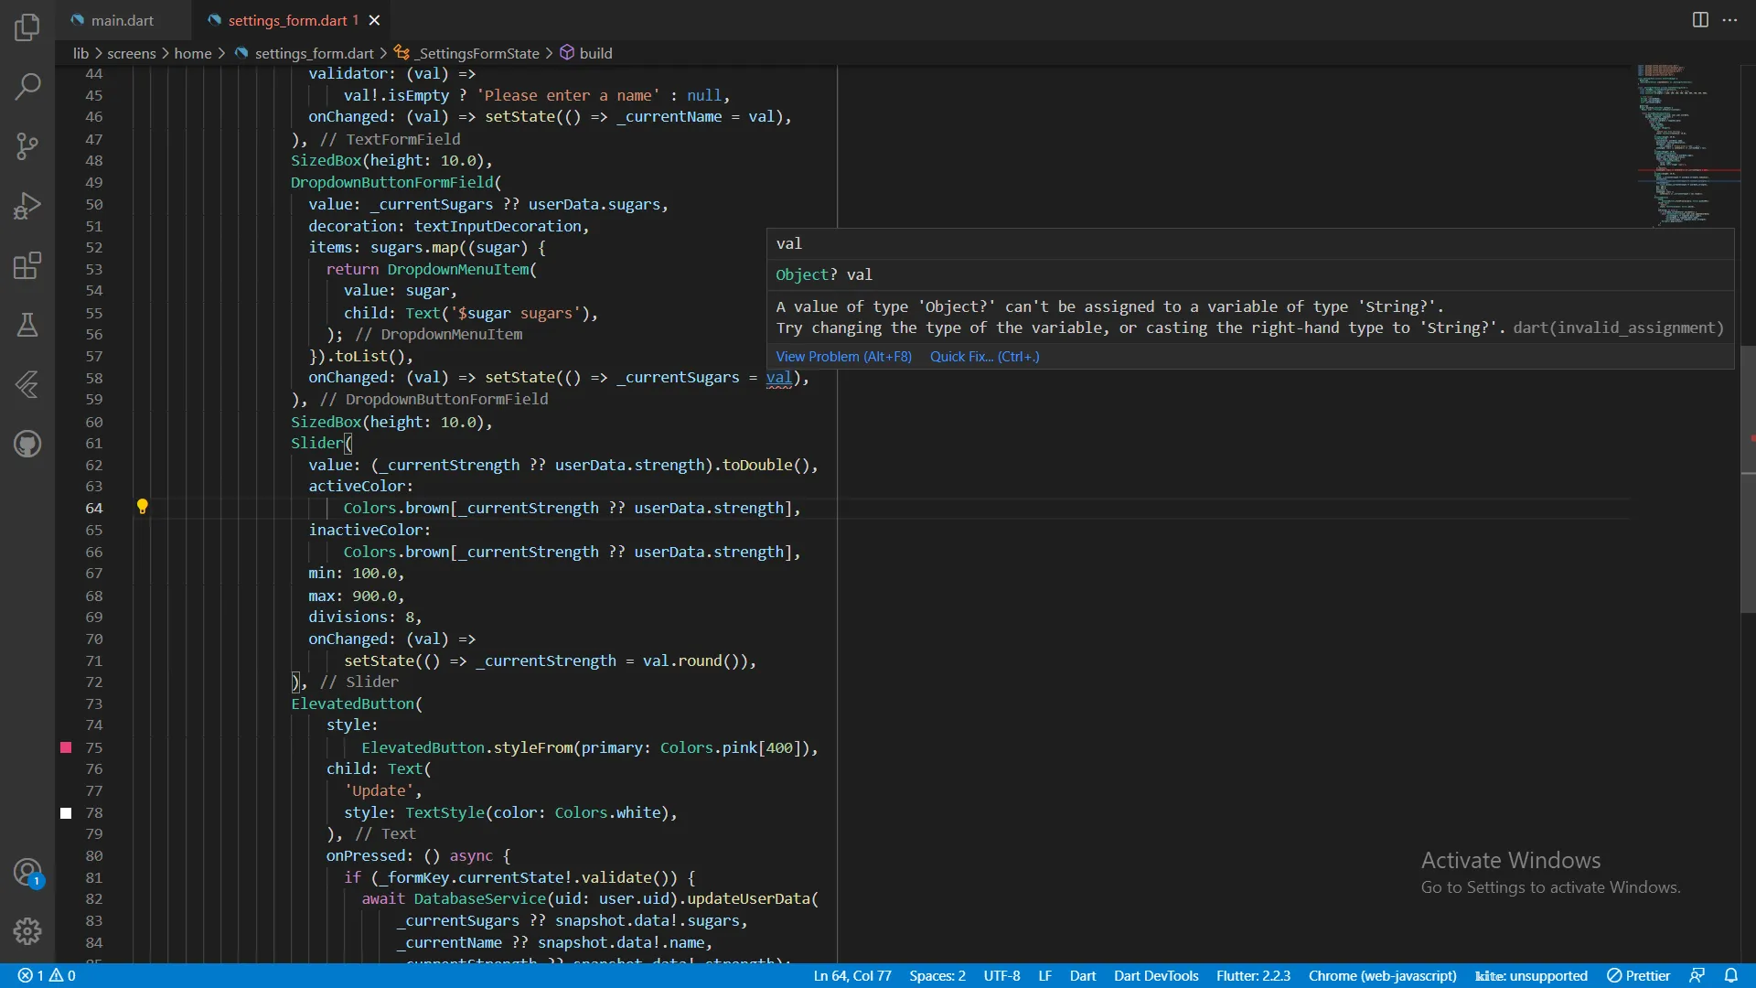Open the Explorer view in activity bar
This screenshot has height=988, width=1756.
point(27,27)
